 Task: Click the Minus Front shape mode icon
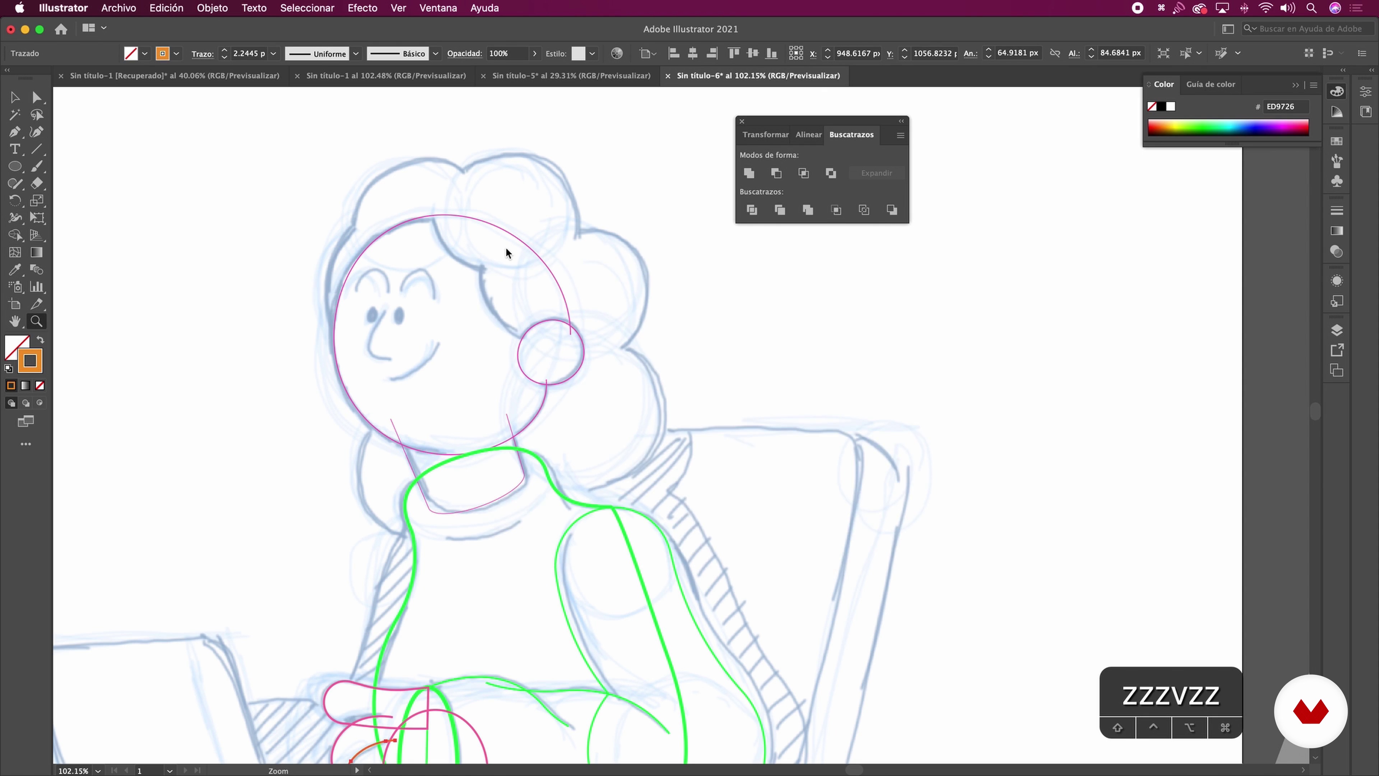776,173
